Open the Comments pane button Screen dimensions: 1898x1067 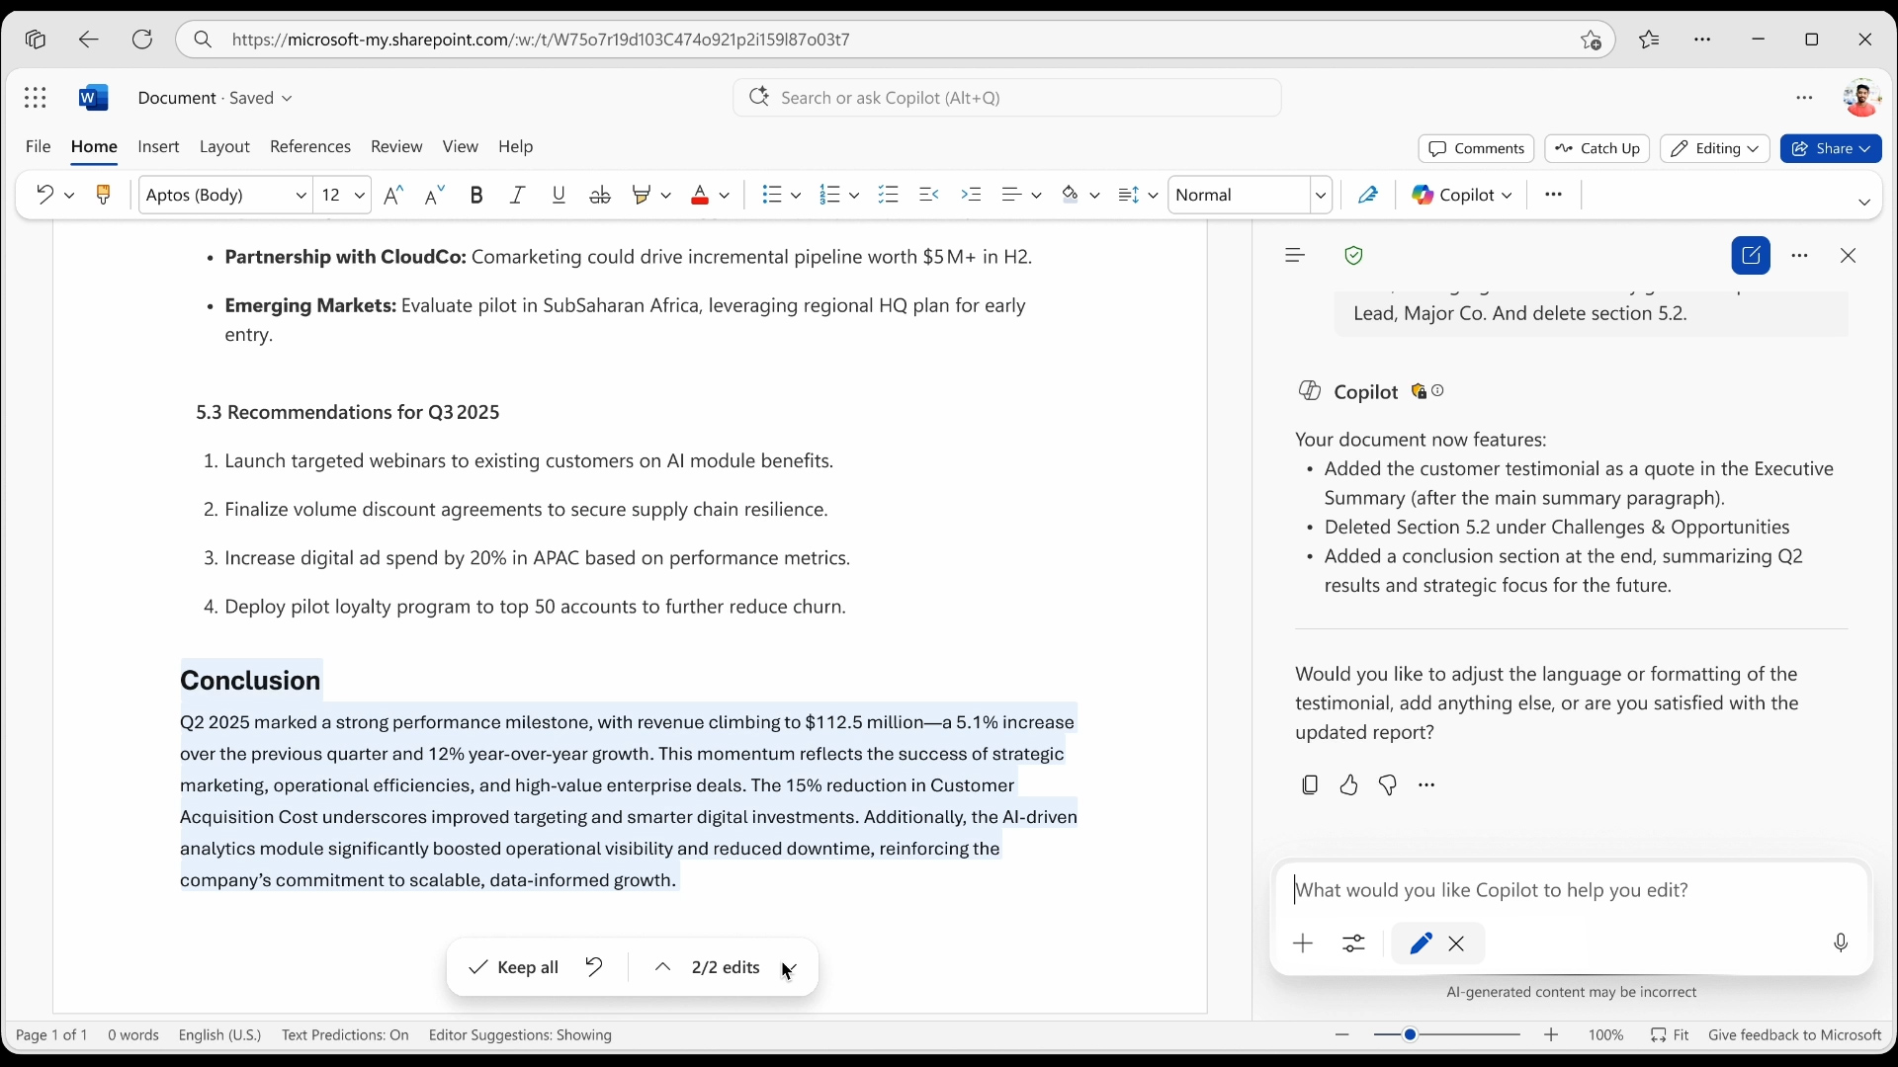[1476, 148]
